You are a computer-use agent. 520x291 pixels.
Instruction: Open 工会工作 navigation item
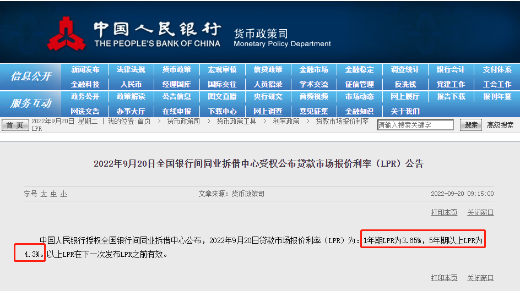point(497,84)
